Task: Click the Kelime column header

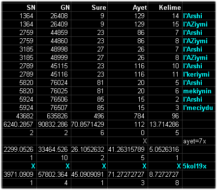Action: pyautogui.click(x=165, y=7)
